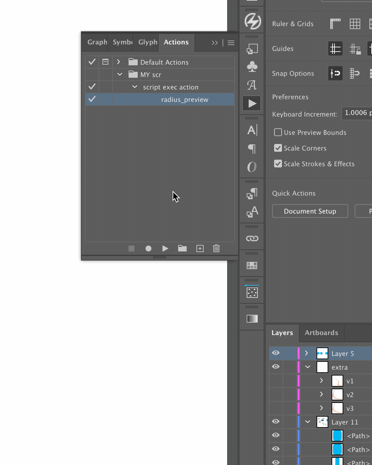Image resolution: width=372 pixels, height=465 pixels.
Task: Collapse the extra layer
Action: click(x=308, y=367)
